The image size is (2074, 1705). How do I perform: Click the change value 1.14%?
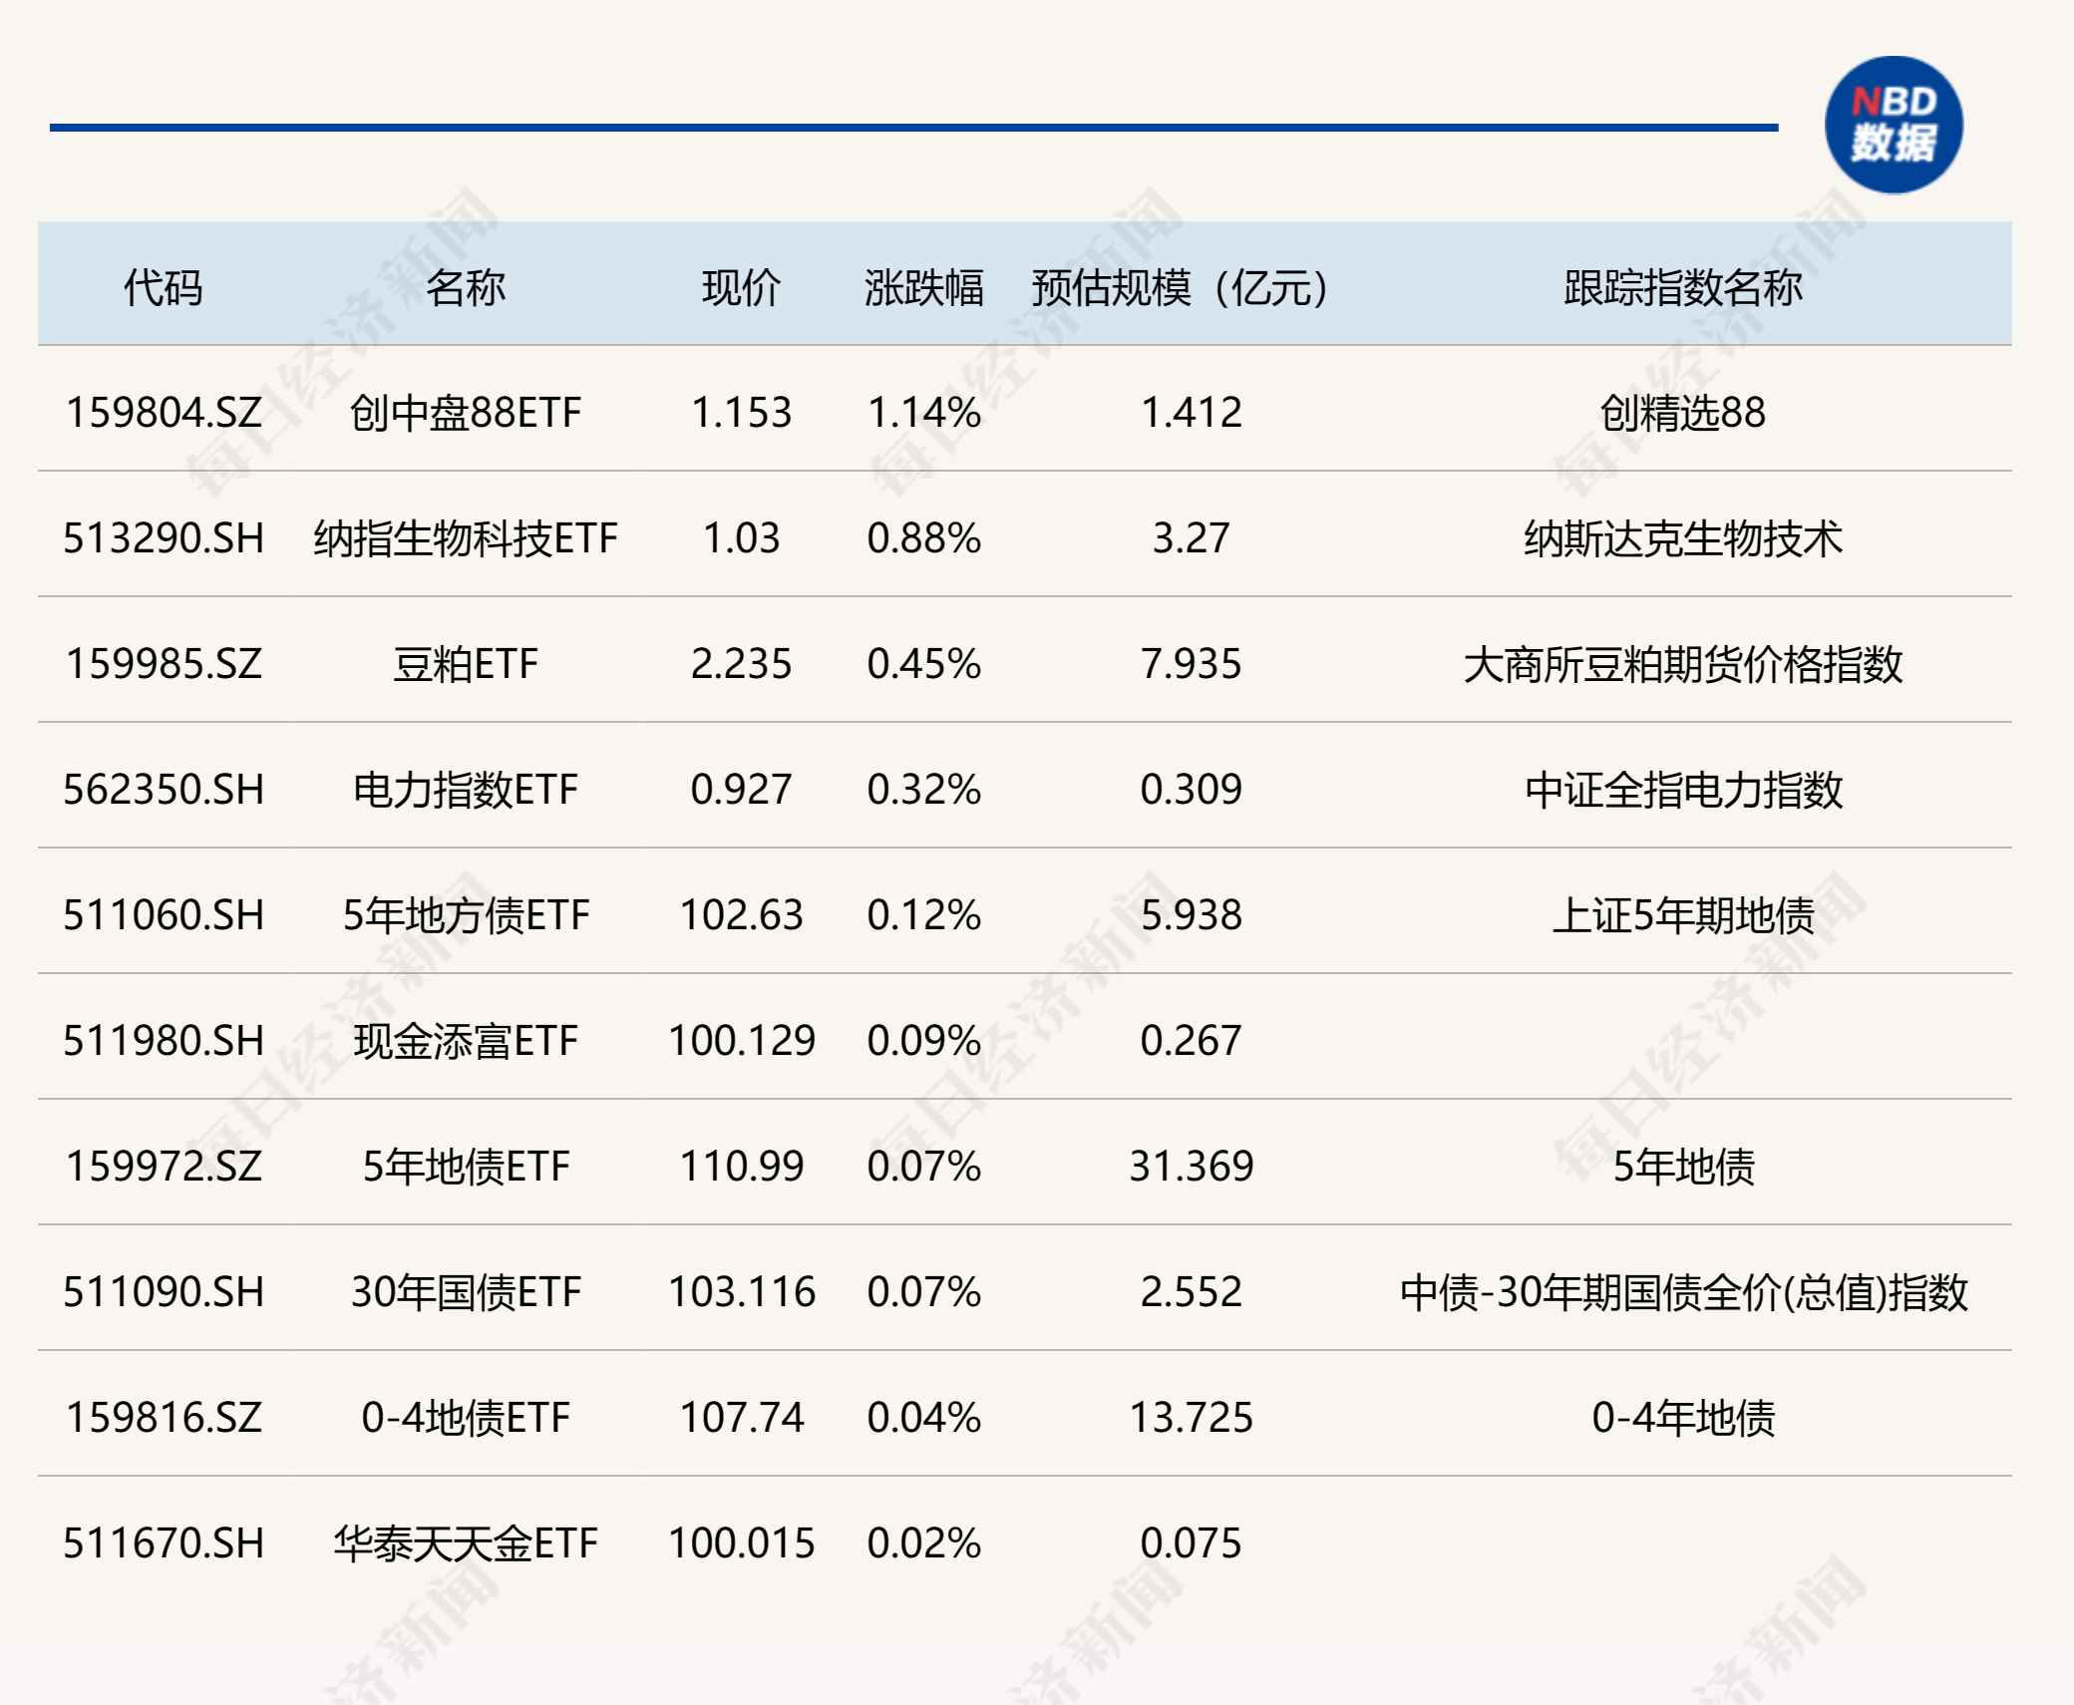point(924,413)
